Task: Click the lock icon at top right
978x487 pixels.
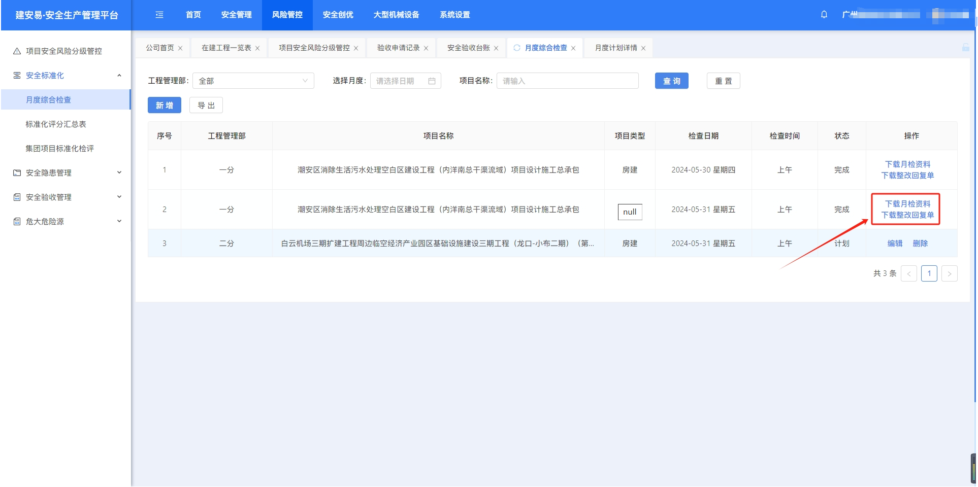Action: (965, 48)
